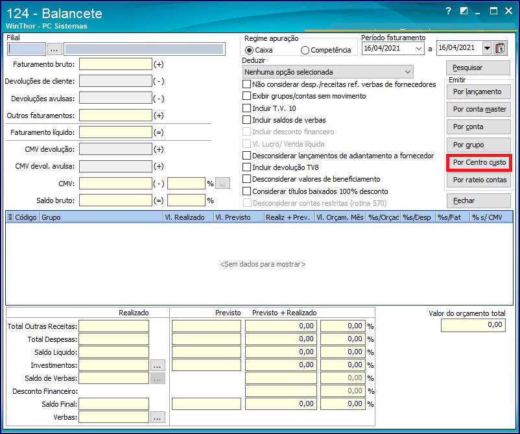
Task: Open Verbas ellipsis button
Action: pos(157,417)
